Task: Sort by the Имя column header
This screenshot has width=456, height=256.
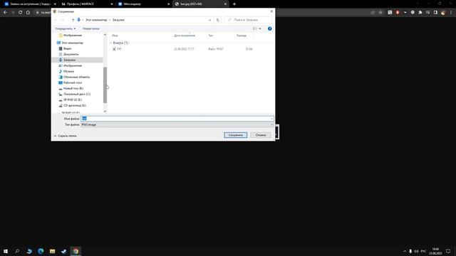Action: pyautogui.click(x=115, y=36)
